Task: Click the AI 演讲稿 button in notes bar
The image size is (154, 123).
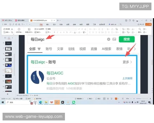Action: click(x=34, y=95)
